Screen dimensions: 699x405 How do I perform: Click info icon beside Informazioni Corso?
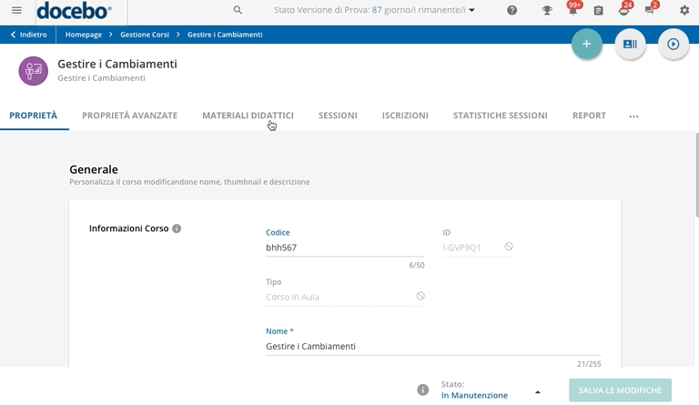click(x=177, y=228)
